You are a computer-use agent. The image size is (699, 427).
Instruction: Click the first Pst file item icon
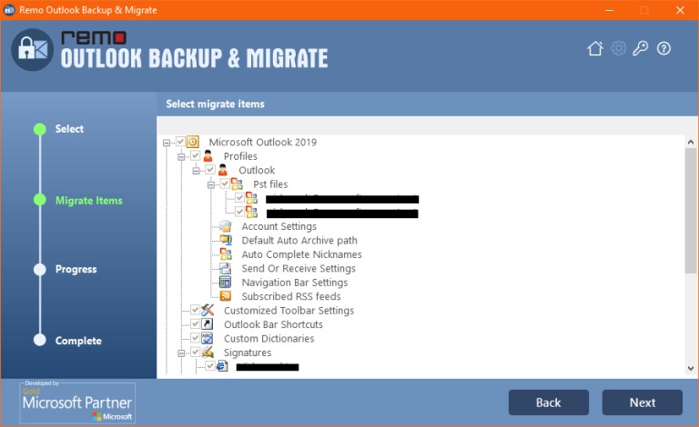(x=252, y=198)
